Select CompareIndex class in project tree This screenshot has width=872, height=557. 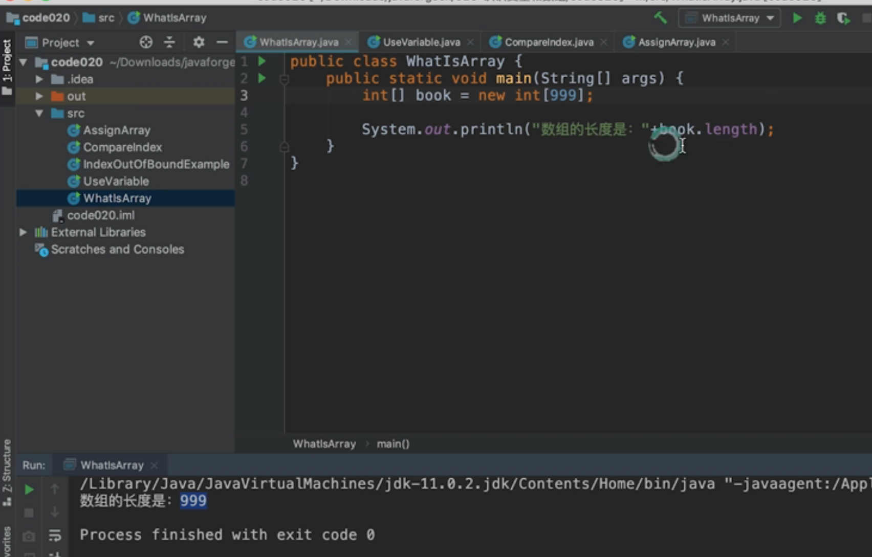point(122,147)
